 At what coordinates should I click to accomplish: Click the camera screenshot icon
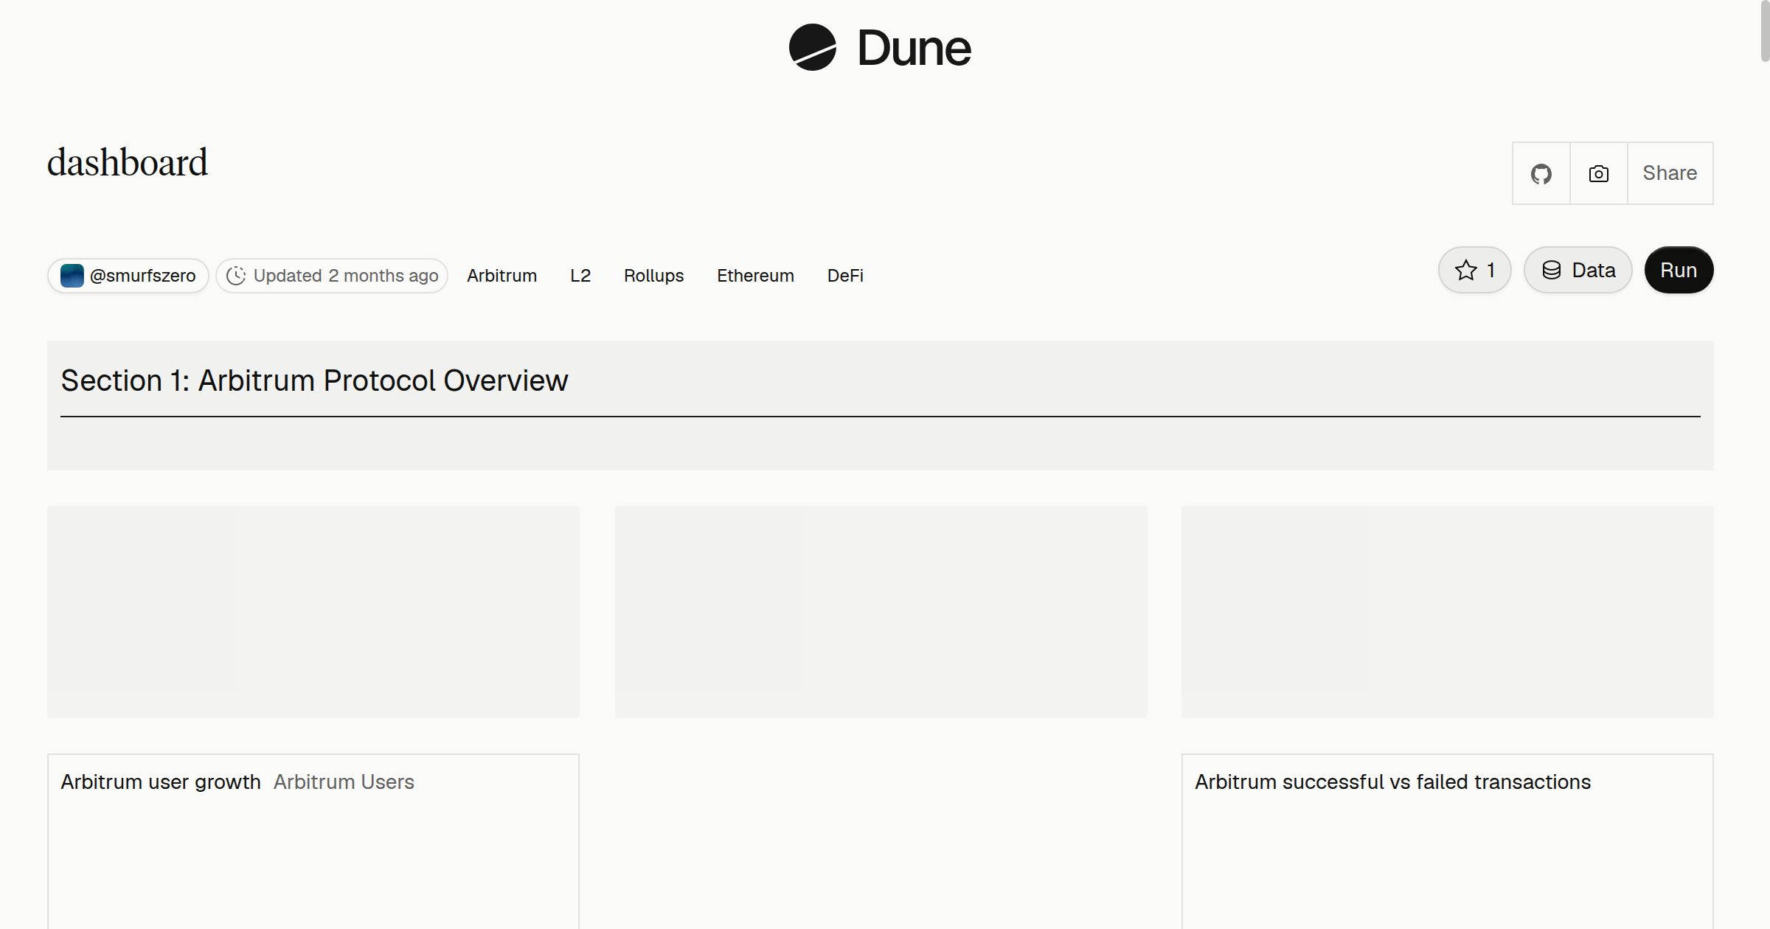click(x=1599, y=173)
